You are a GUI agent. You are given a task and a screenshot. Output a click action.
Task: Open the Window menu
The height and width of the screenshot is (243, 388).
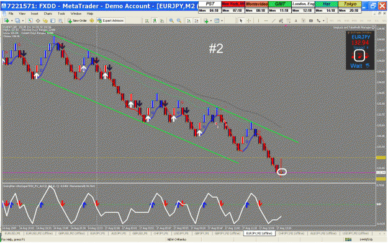tap(76, 14)
